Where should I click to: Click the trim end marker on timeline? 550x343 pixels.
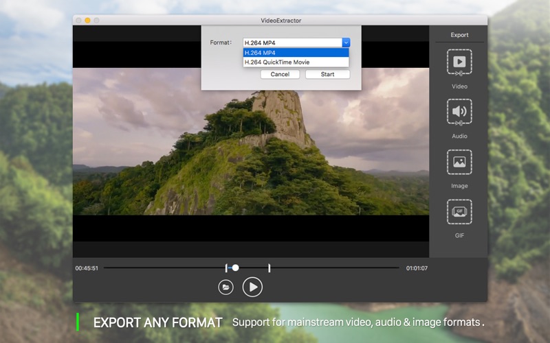pos(269,268)
